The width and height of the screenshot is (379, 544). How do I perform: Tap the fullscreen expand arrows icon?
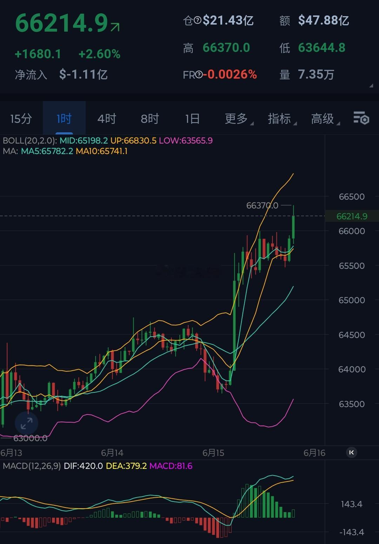(x=26, y=424)
